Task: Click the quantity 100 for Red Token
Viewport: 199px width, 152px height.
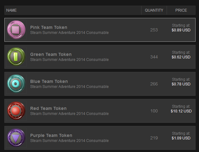Action: [154, 111]
